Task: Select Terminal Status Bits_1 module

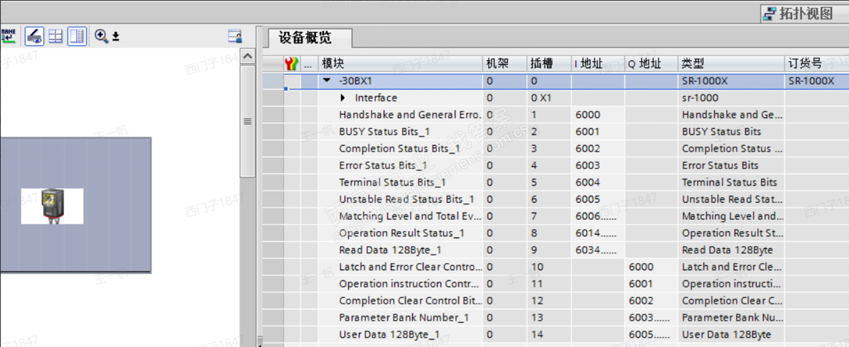Action: click(392, 182)
